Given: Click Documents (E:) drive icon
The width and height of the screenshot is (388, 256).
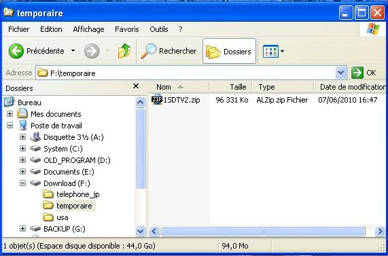Looking at the screenshot, I should point(35,171).
